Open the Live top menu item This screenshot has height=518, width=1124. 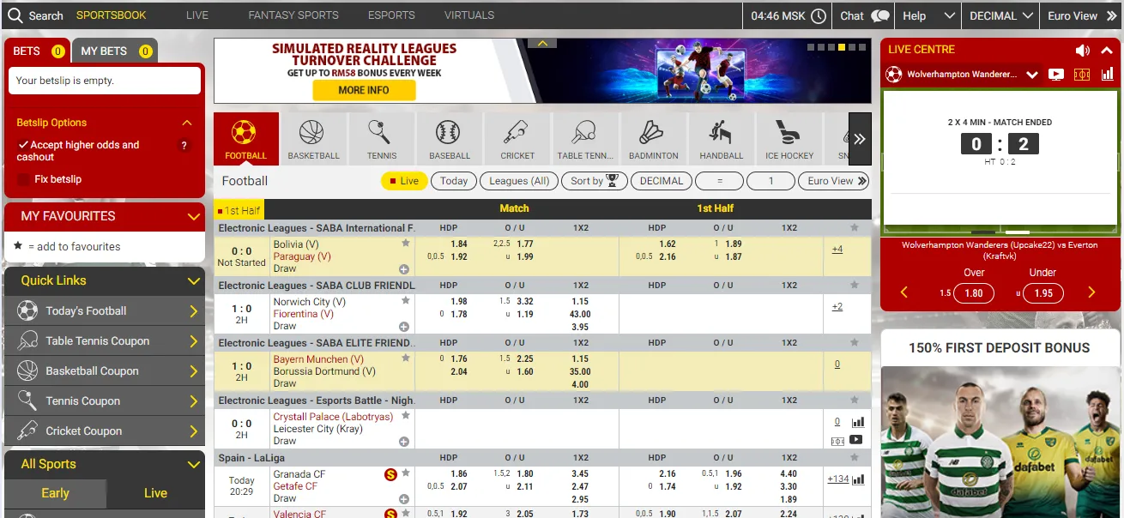[197, 15]
